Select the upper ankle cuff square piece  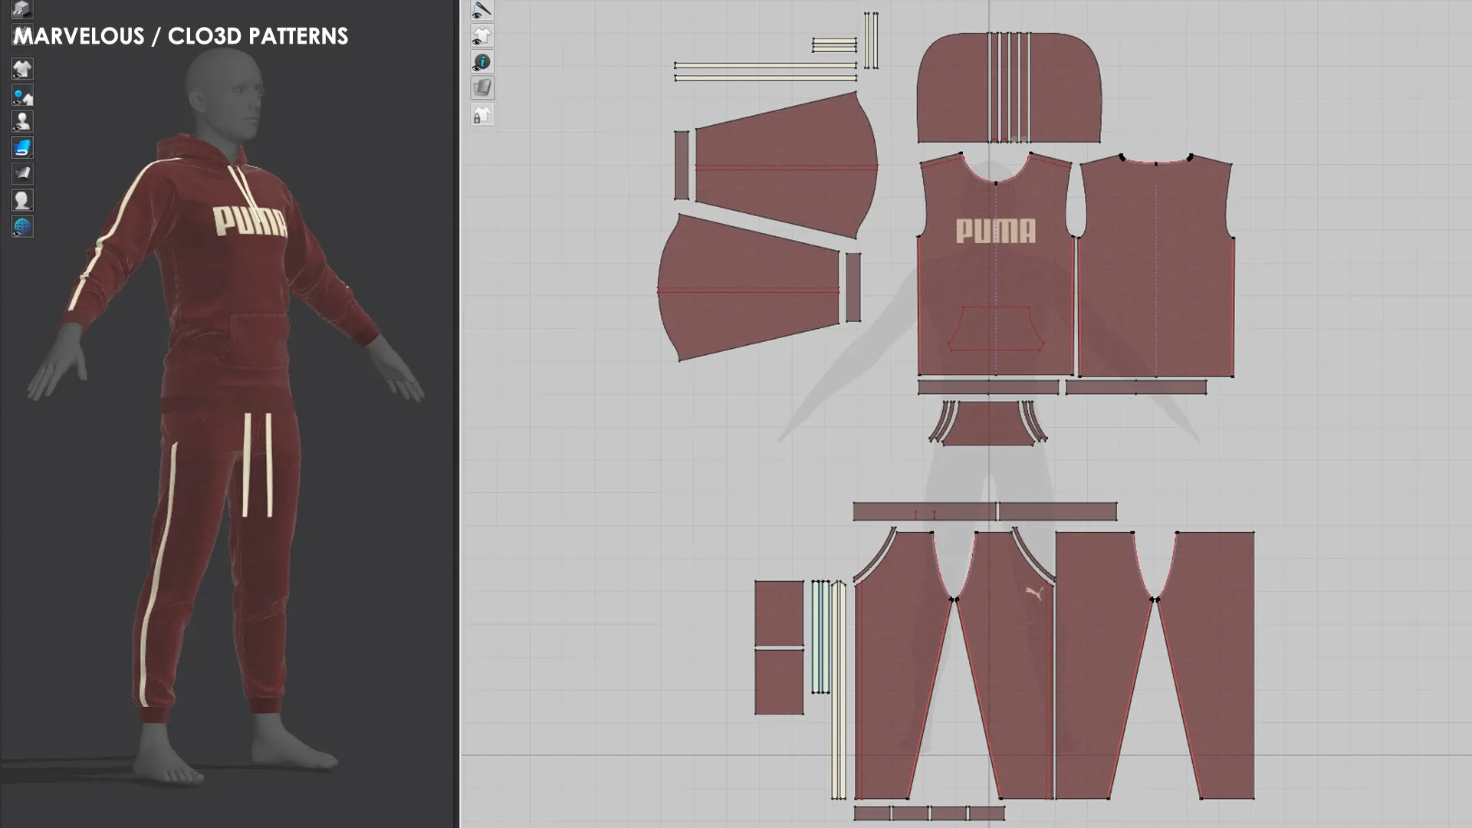[x=779, y=613]
